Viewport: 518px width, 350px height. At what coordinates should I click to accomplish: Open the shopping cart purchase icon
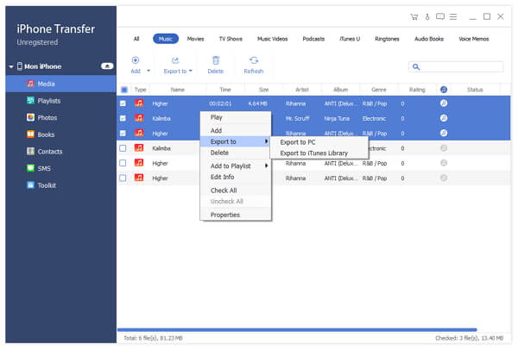(x=414, y=17)
